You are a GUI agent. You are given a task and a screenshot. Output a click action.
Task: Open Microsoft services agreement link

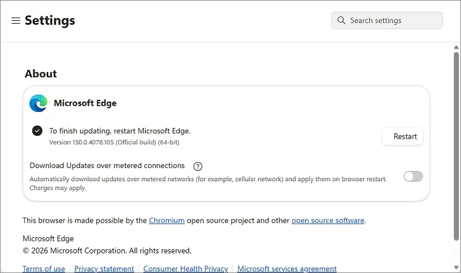(x=287, y=268)
